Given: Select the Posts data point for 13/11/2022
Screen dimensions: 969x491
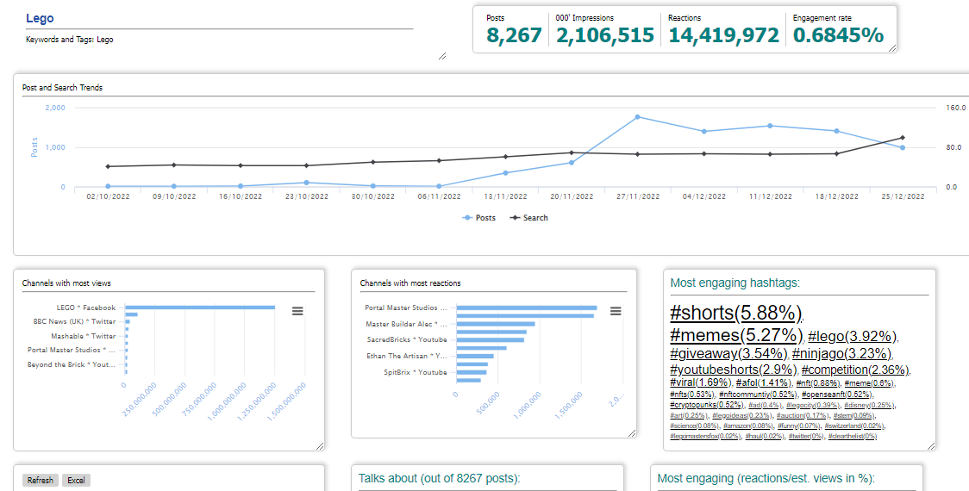Looking at the screenshot, I should point(505,173).
